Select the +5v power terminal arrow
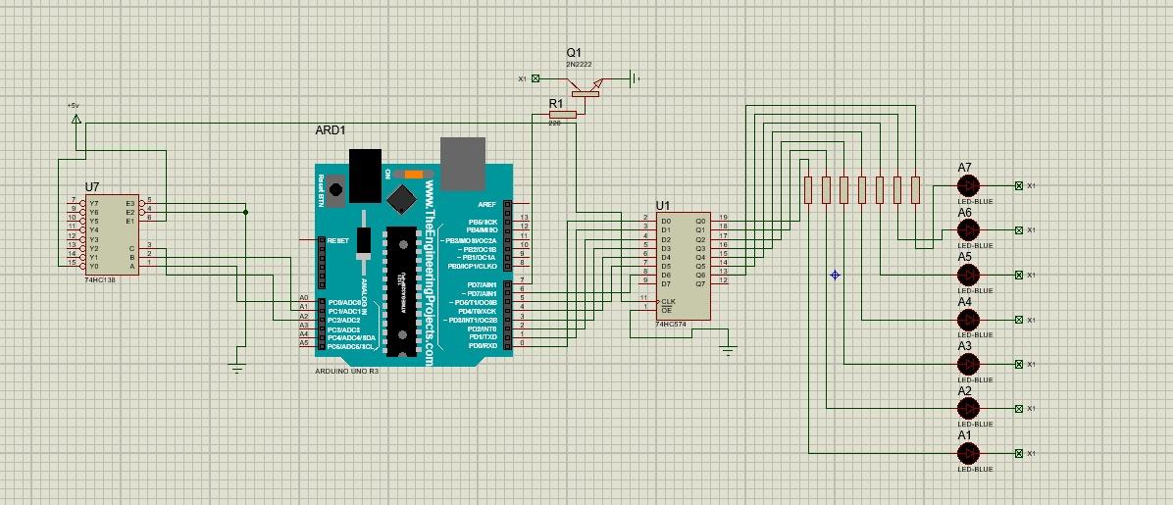 click(x=75, y=119)
